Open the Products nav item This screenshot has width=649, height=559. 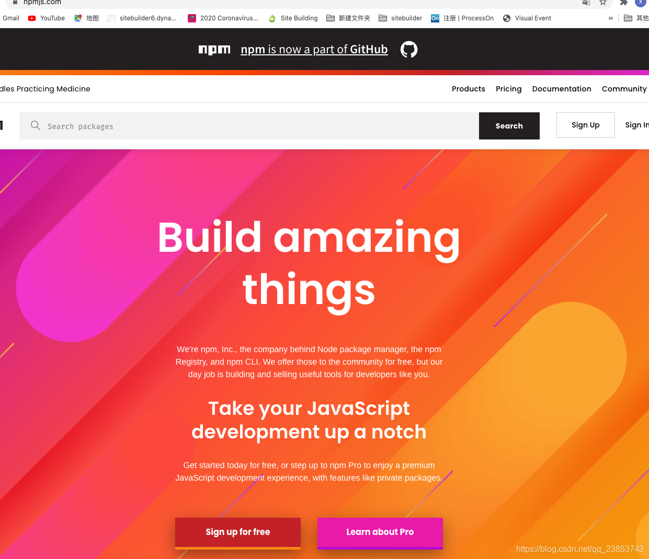click(x=469, y=89)
